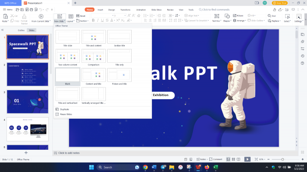Screen dimensions: 307x172
Task: Expand the Arrange dropdown
Action: (240, 21)
